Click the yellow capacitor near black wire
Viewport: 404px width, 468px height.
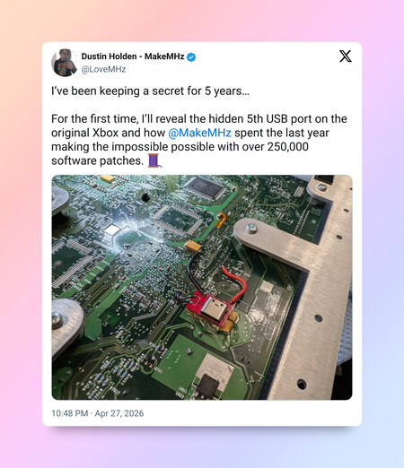click(194, 246)
